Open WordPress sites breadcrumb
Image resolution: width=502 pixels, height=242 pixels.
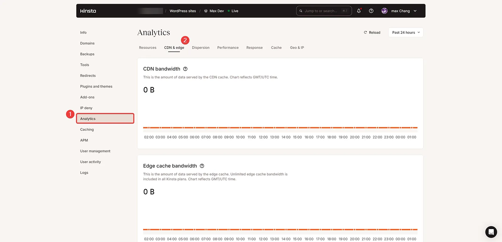point(183,11)
